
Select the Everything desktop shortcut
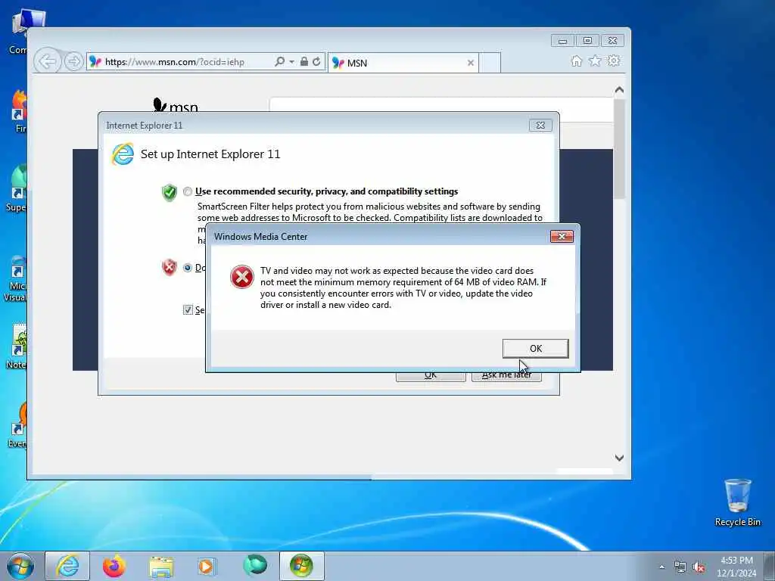coord(17,425)
